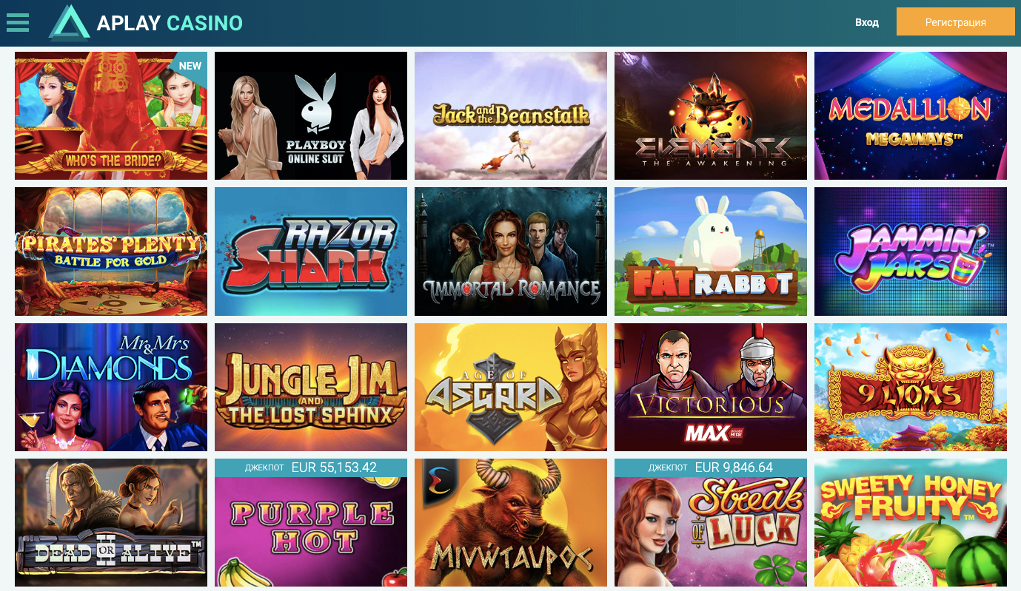1021x591 pixels.
Task: Select Jungle Jim and the Lost Sphinx
Action: coord(311,387)
